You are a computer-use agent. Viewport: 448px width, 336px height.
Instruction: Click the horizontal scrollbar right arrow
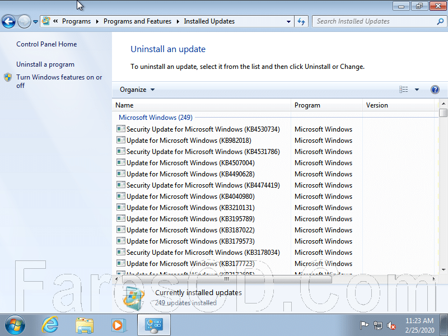433,279
